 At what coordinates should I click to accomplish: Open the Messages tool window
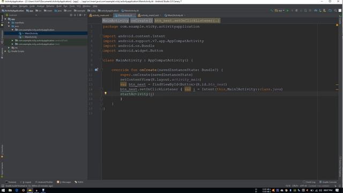coord(64,182)
